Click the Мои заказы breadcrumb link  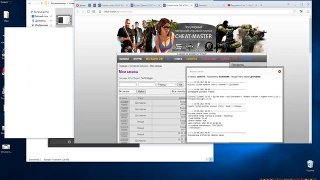click(156, 65)
